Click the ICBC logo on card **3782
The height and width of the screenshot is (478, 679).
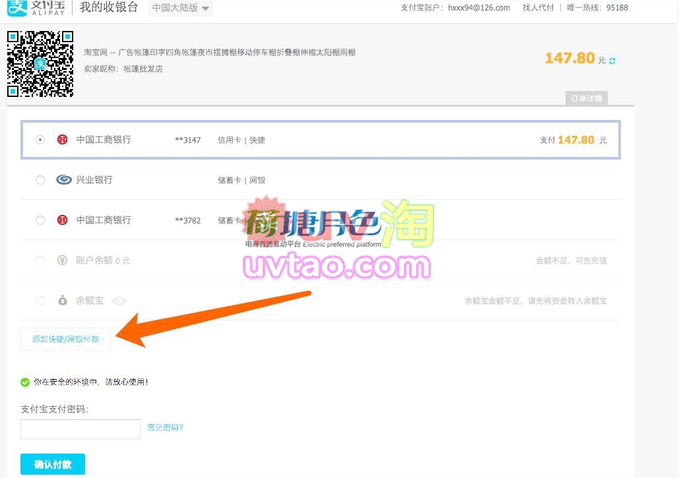tap(62, 220)
